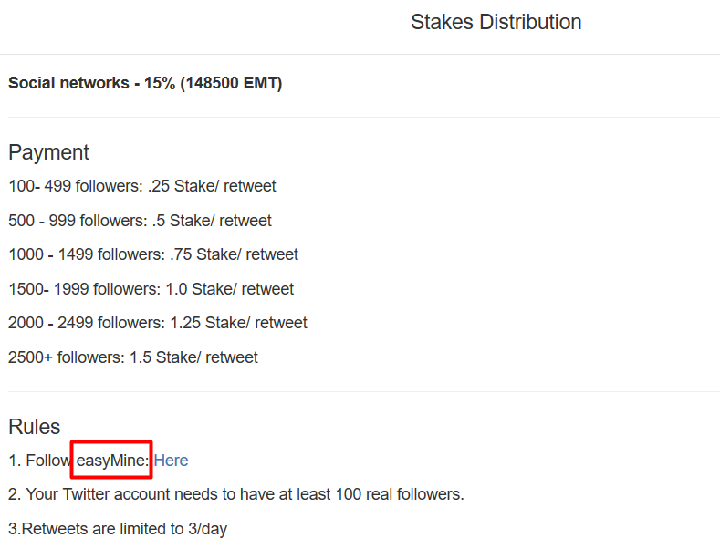Click the 2000-2499 followers 1.25 Stake line

(x=158, y=323)
